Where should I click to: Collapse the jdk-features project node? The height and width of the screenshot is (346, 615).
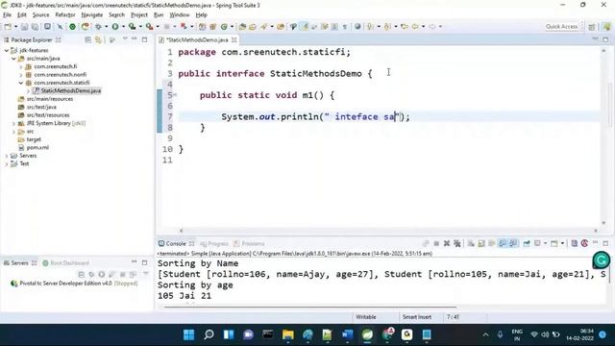point(7,51)
